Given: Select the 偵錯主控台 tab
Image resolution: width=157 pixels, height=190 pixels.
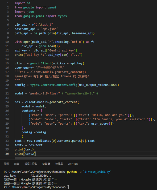Looking at the screenshot, I should (31, 164).
